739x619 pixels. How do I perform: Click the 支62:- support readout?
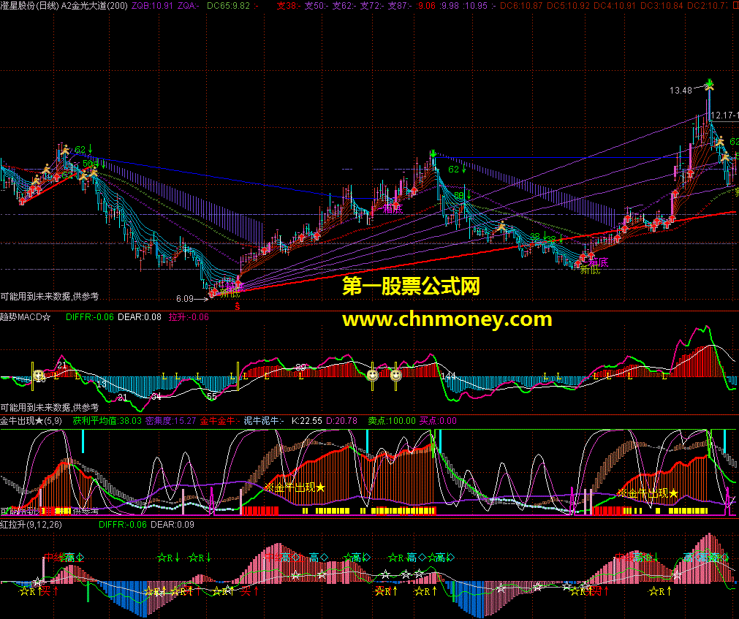click(344, 6)
